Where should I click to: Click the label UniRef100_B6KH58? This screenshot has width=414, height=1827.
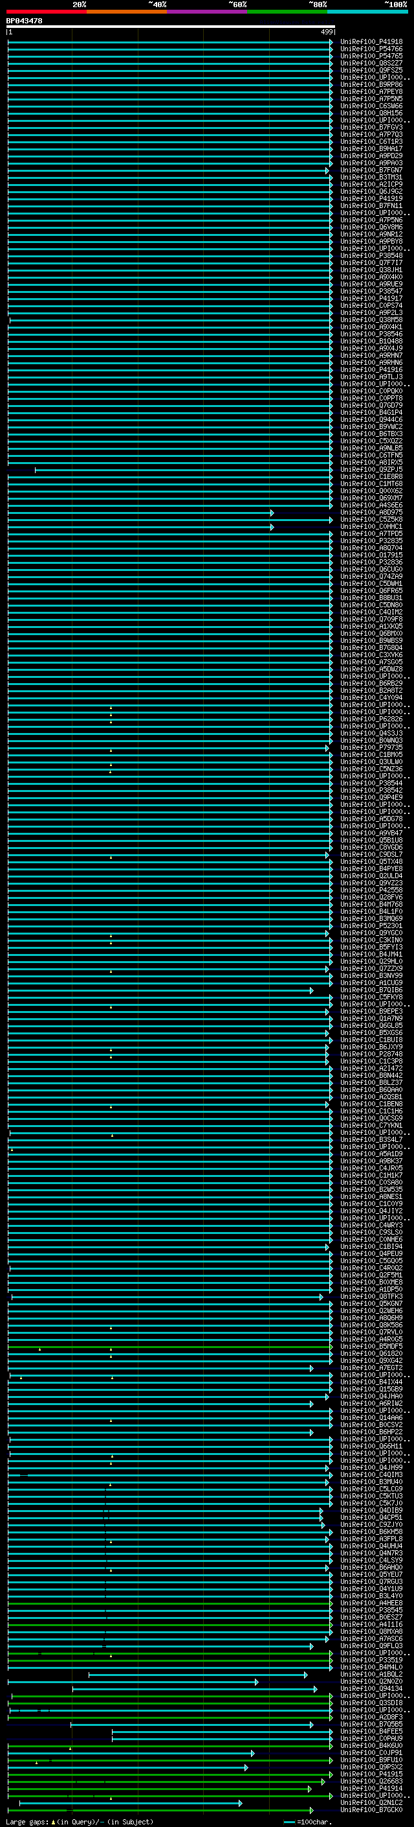371,1532
